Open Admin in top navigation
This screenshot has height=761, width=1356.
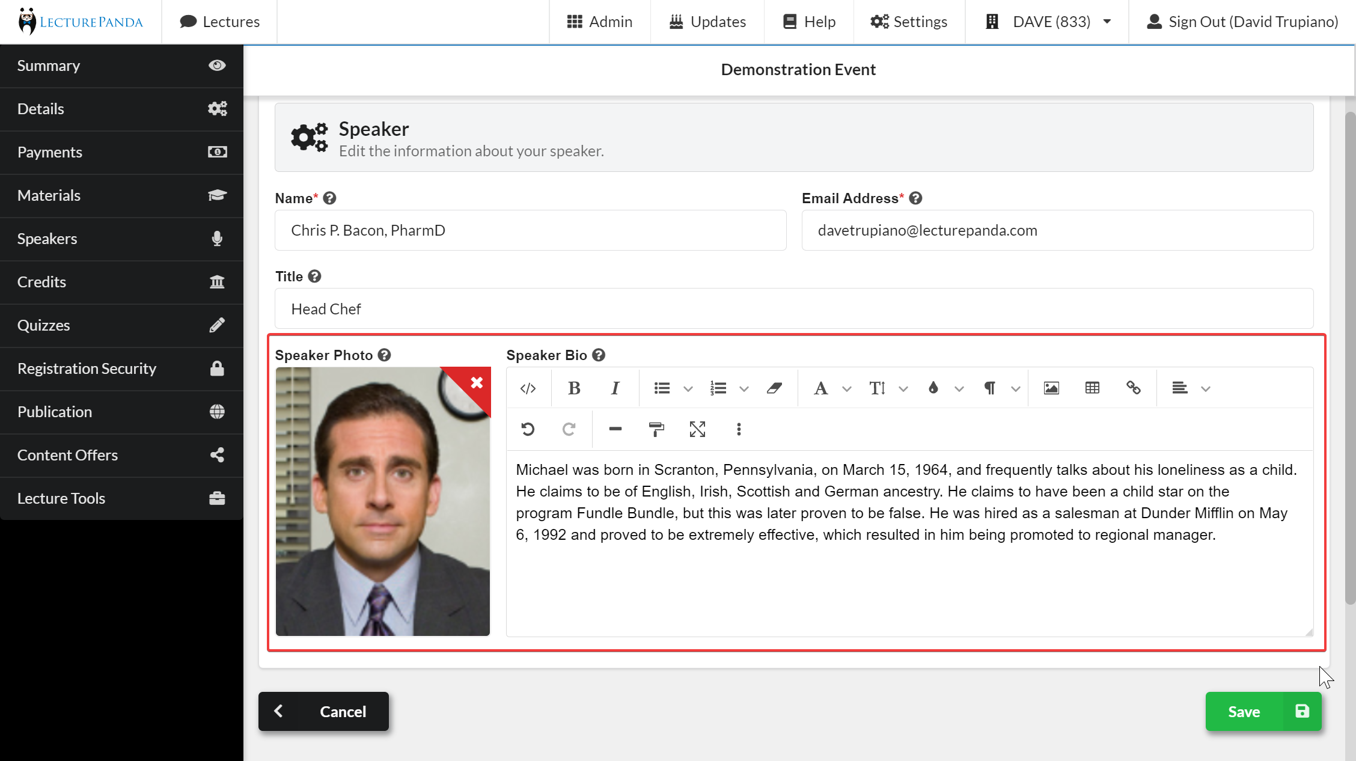point(600,22)
